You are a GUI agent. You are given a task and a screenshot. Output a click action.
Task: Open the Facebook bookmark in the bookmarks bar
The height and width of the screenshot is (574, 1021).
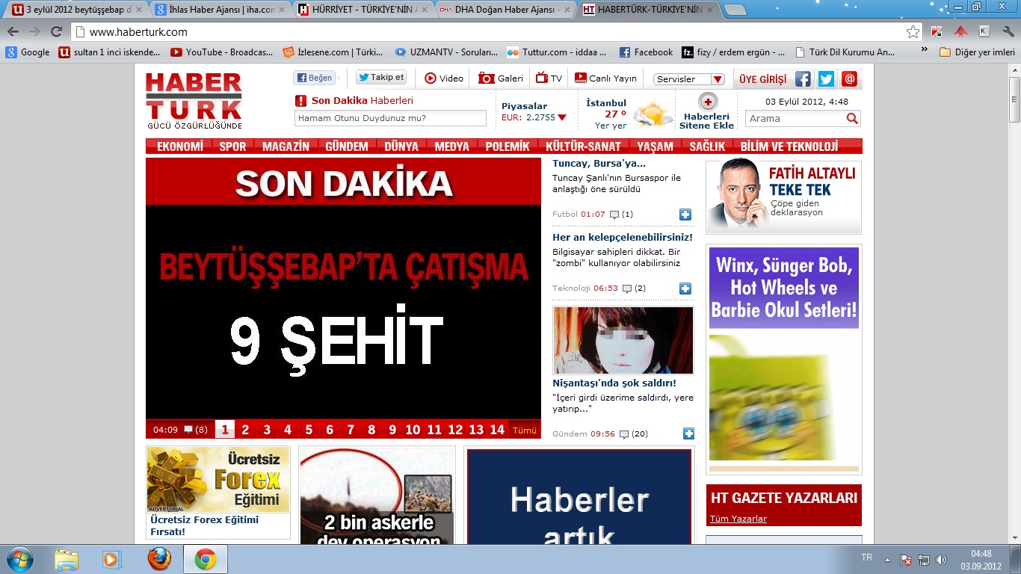[x=646, y=52]
